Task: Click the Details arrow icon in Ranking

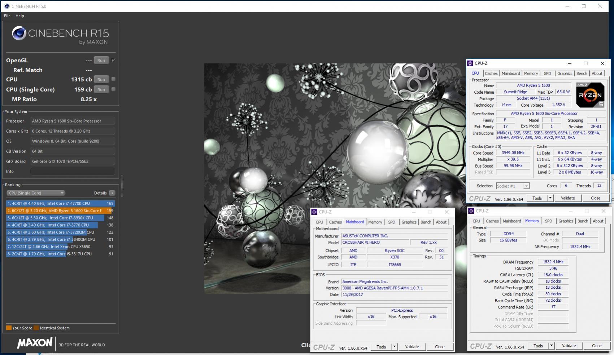Action: click(112, 193)
